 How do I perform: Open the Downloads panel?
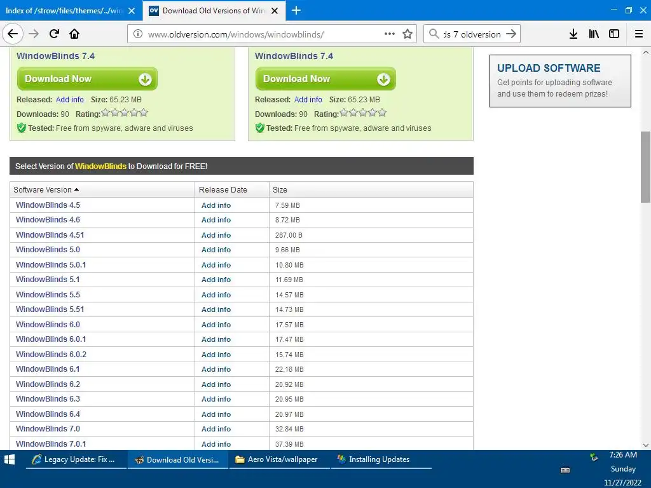[x=573, y=34]
